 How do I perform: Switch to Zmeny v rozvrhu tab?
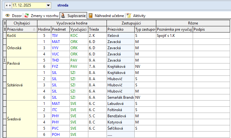pos(41,15)
